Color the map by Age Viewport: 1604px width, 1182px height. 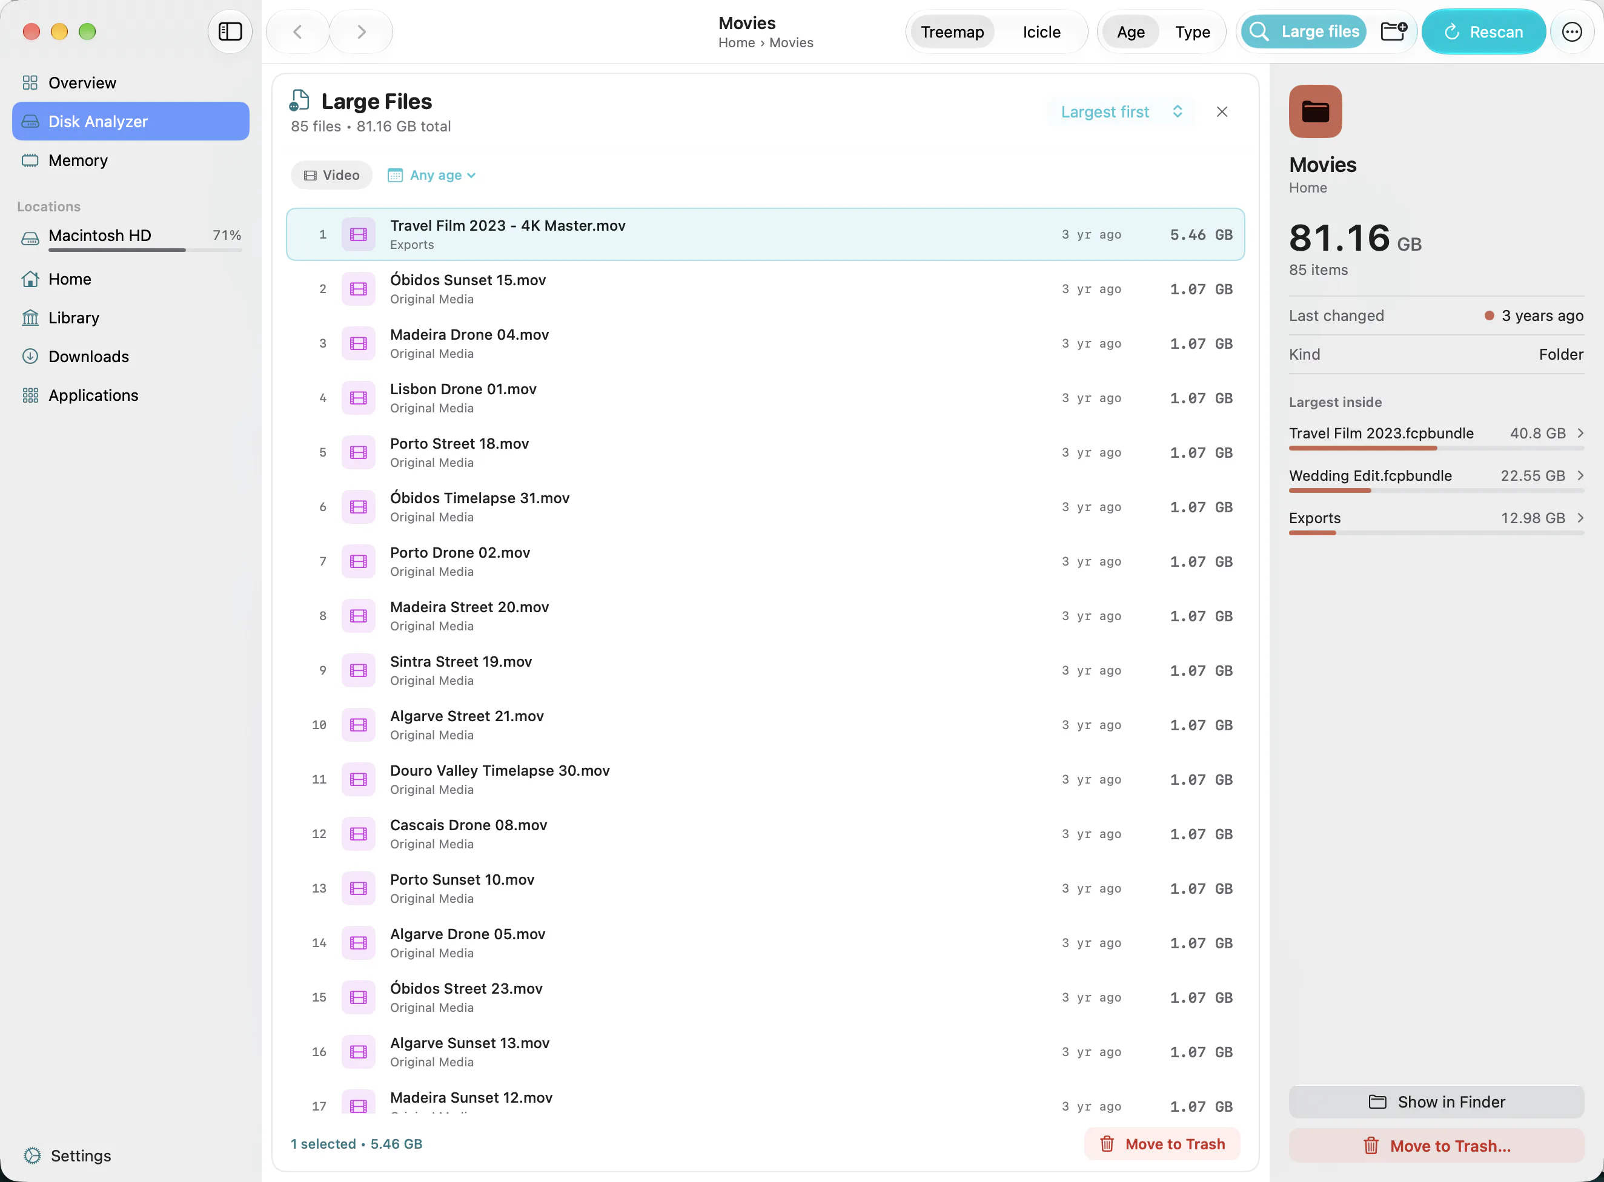pyautogui.click(x=1130, y=31)
